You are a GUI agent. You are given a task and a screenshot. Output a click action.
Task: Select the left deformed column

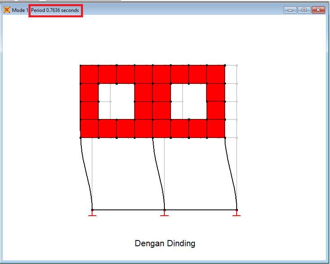(86, 174)
